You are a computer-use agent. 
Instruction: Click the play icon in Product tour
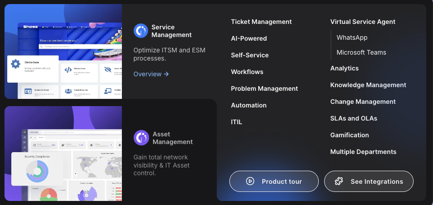pos(250,181)
